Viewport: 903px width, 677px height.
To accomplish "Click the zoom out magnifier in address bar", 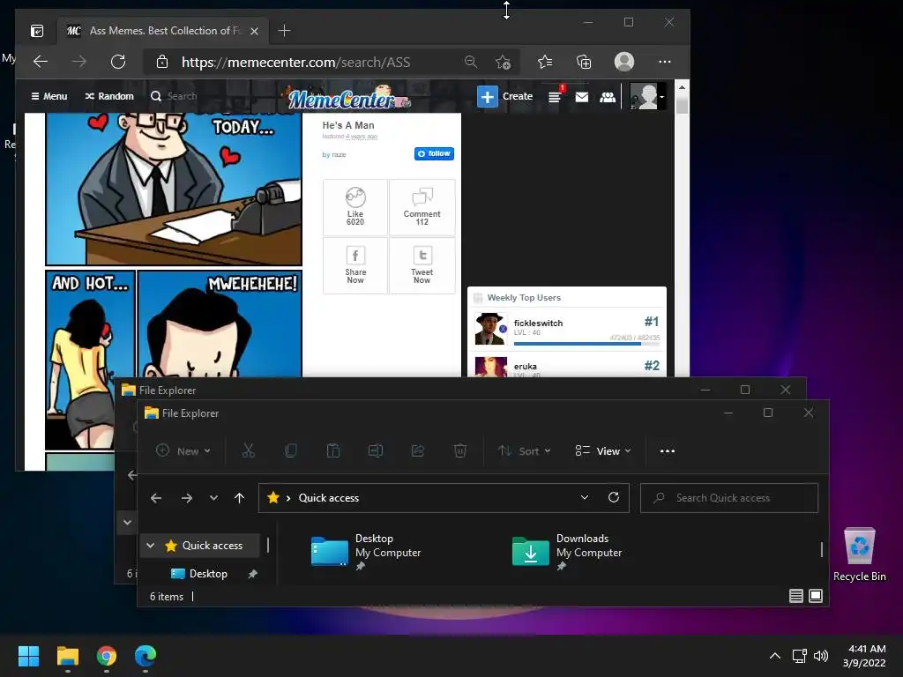I will (471, 62).
